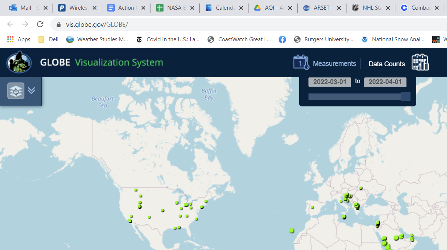Click the GLOBE program logo
This screenshot has width=447, height=250.
pos(19,62)
